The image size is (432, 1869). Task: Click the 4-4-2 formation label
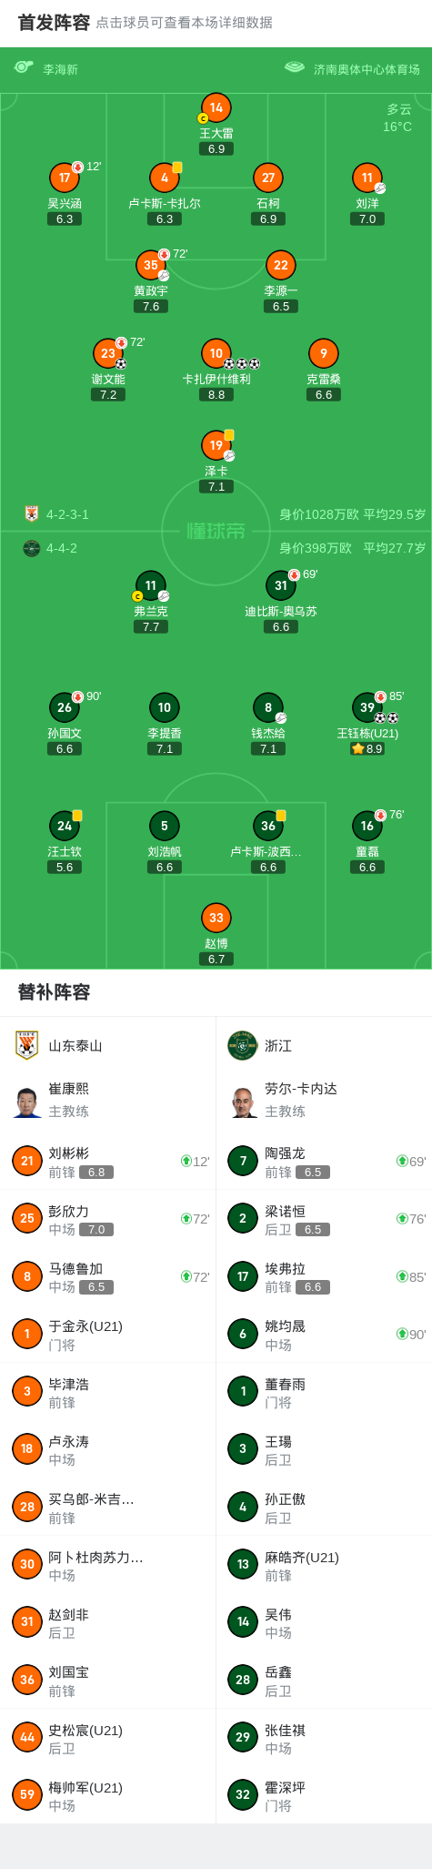tap(62, 548)
